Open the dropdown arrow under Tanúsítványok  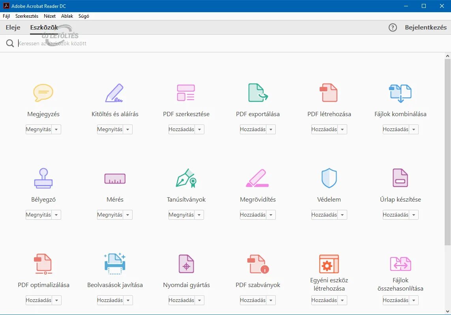pos(199,215)
